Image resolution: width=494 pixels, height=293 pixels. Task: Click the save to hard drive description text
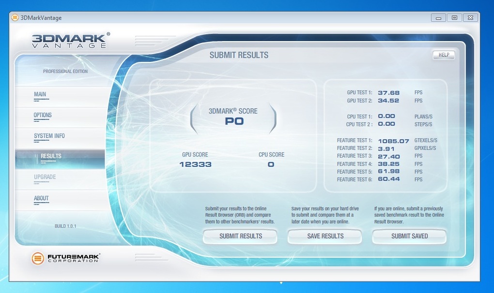[x=325, y=215]
